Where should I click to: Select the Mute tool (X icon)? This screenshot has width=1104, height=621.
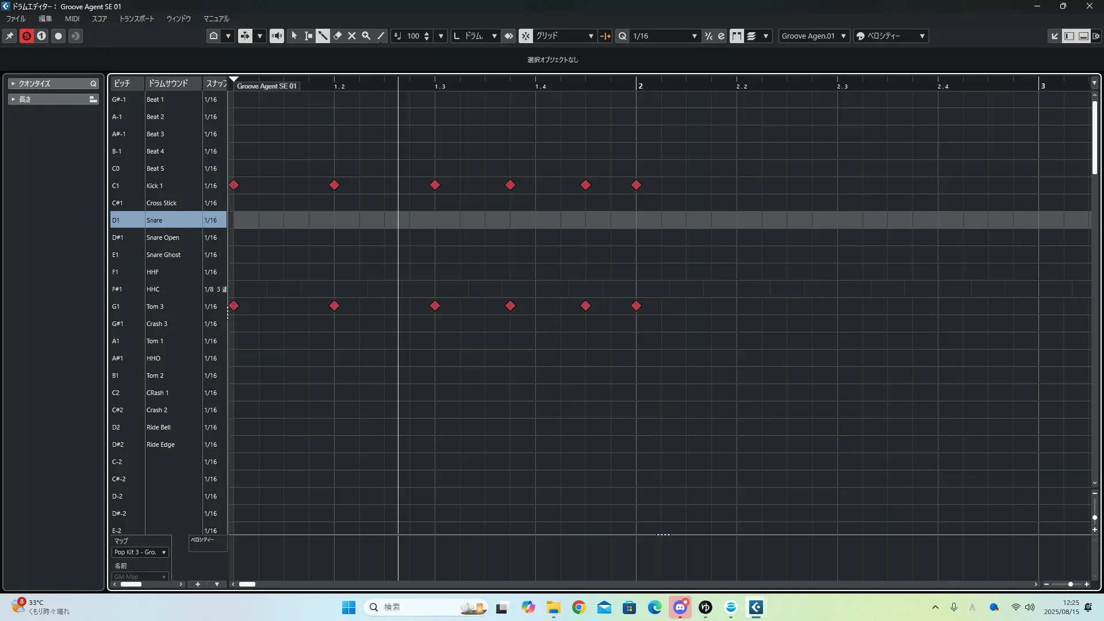tap(352, 36)
